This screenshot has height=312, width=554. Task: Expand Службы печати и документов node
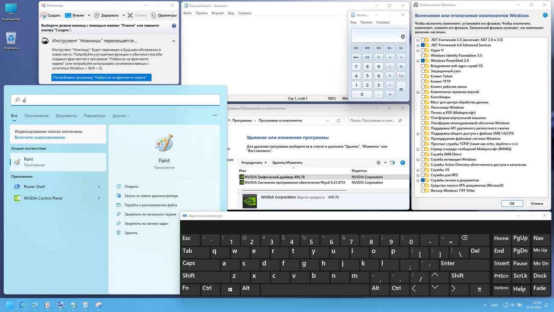418,181
